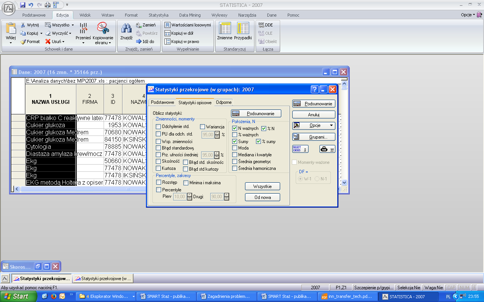Toggle the Sumy checkbox
This screenshot has height=302, width=484.
[x=234, y=142]
